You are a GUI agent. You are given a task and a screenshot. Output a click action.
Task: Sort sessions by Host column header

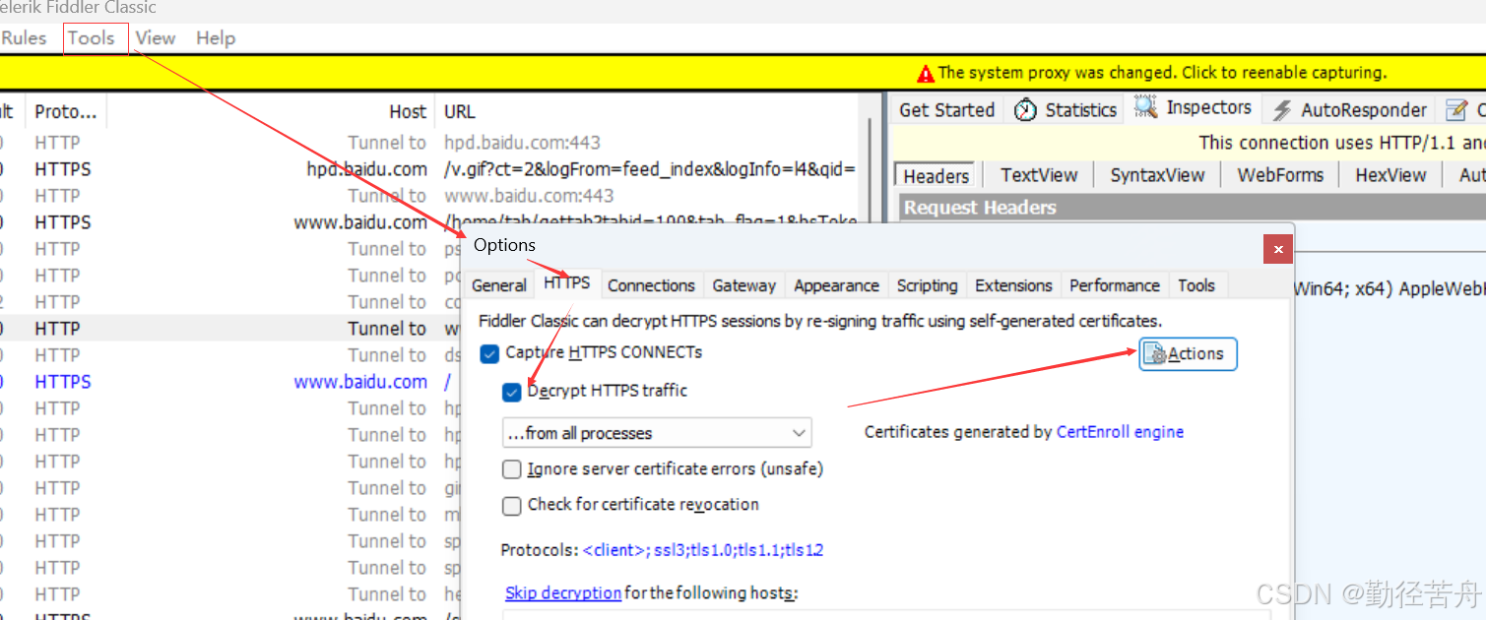pos(408,112)
